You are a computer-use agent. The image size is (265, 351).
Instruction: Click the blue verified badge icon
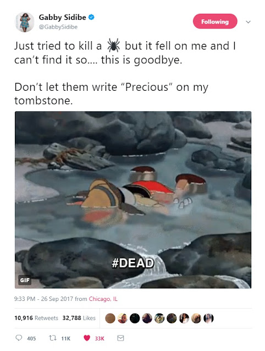(x=91, y=17)
